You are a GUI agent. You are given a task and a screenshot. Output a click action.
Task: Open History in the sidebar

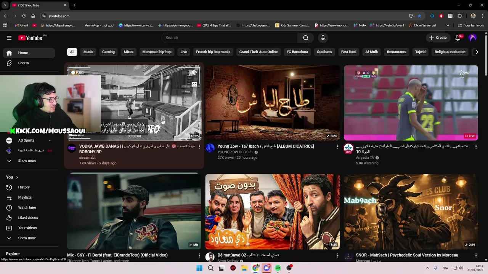(29, 187)
